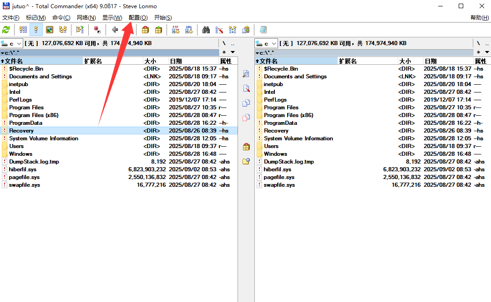Click the green Refresh toolbar icon

(6, 30)
